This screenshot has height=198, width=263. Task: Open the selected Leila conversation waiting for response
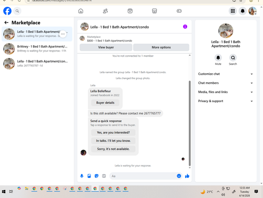coord(37,34)
